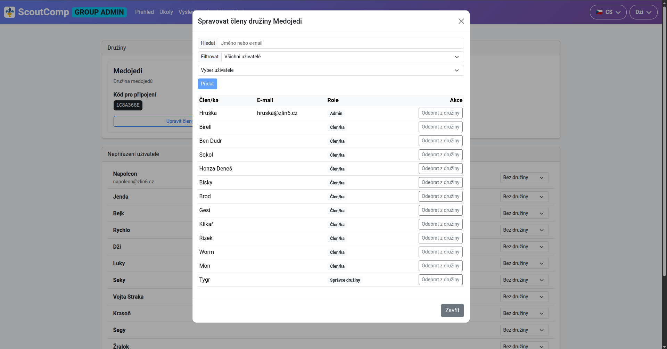Remove Birell from the group

click(x=440, y=127)
